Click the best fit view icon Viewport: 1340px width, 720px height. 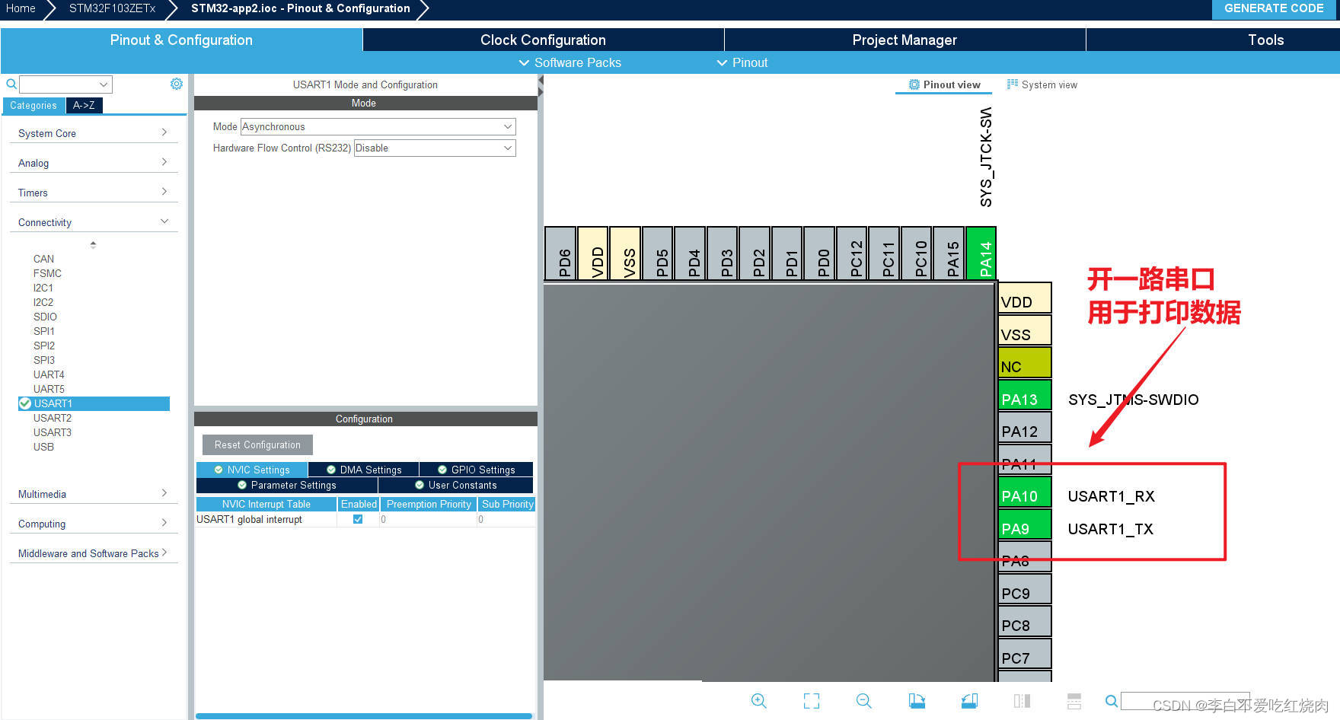(x=812, y=701)
